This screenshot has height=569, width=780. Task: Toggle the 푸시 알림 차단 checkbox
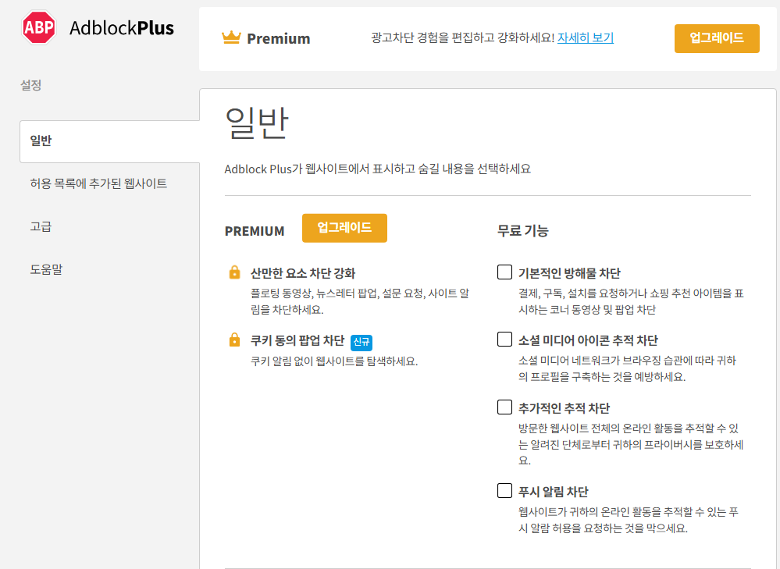(x=505, y=490)
